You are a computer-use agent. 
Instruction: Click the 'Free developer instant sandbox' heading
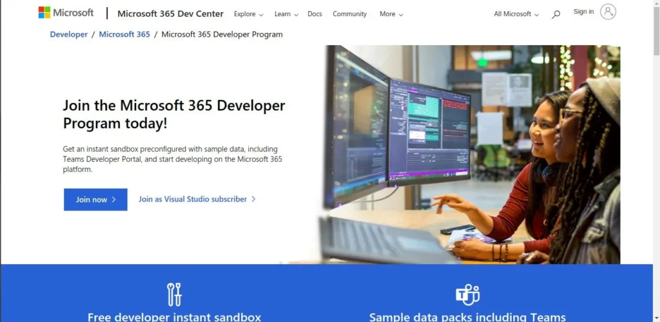[x=174, y=317]
